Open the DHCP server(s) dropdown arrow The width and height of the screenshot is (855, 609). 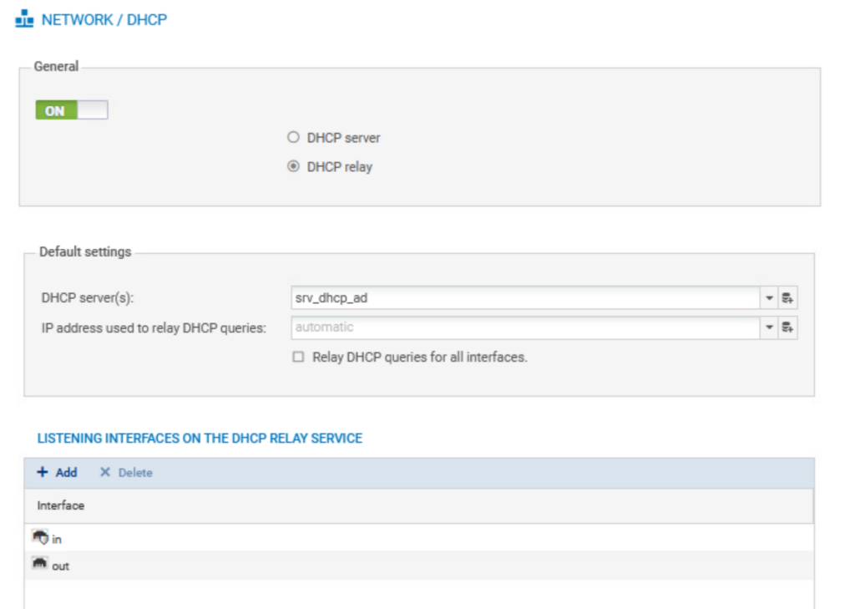(768, 298)
